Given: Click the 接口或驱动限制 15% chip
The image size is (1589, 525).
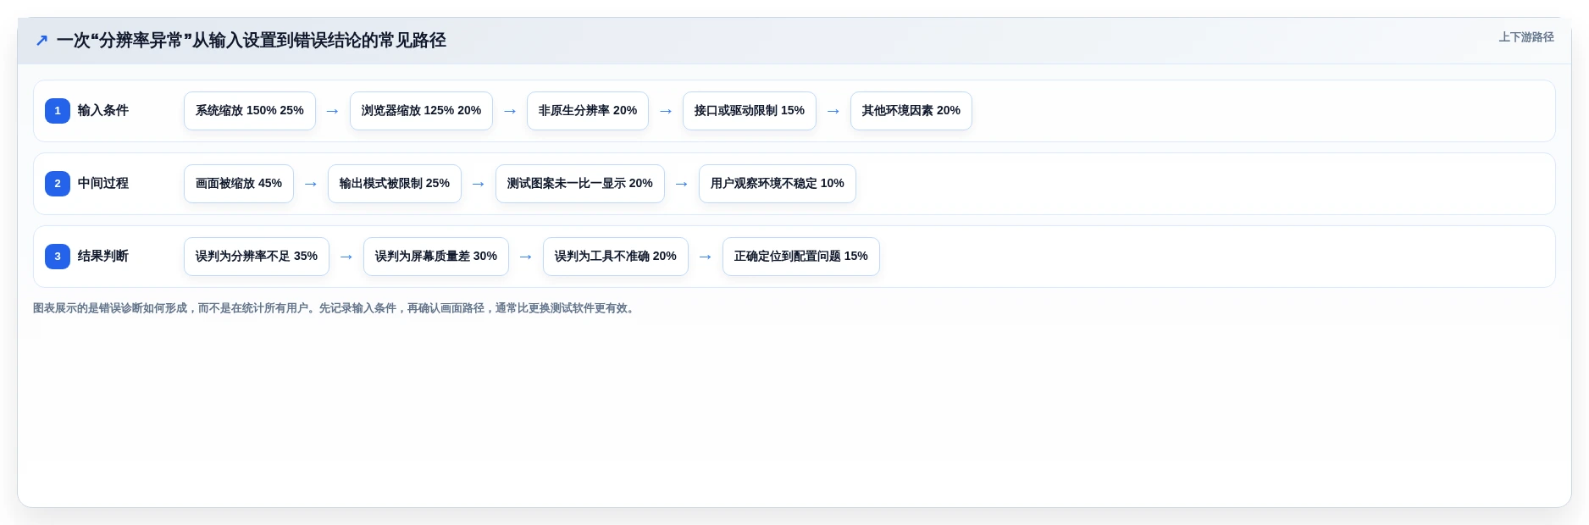Looking at the screenshot, I should coord(750,111).
